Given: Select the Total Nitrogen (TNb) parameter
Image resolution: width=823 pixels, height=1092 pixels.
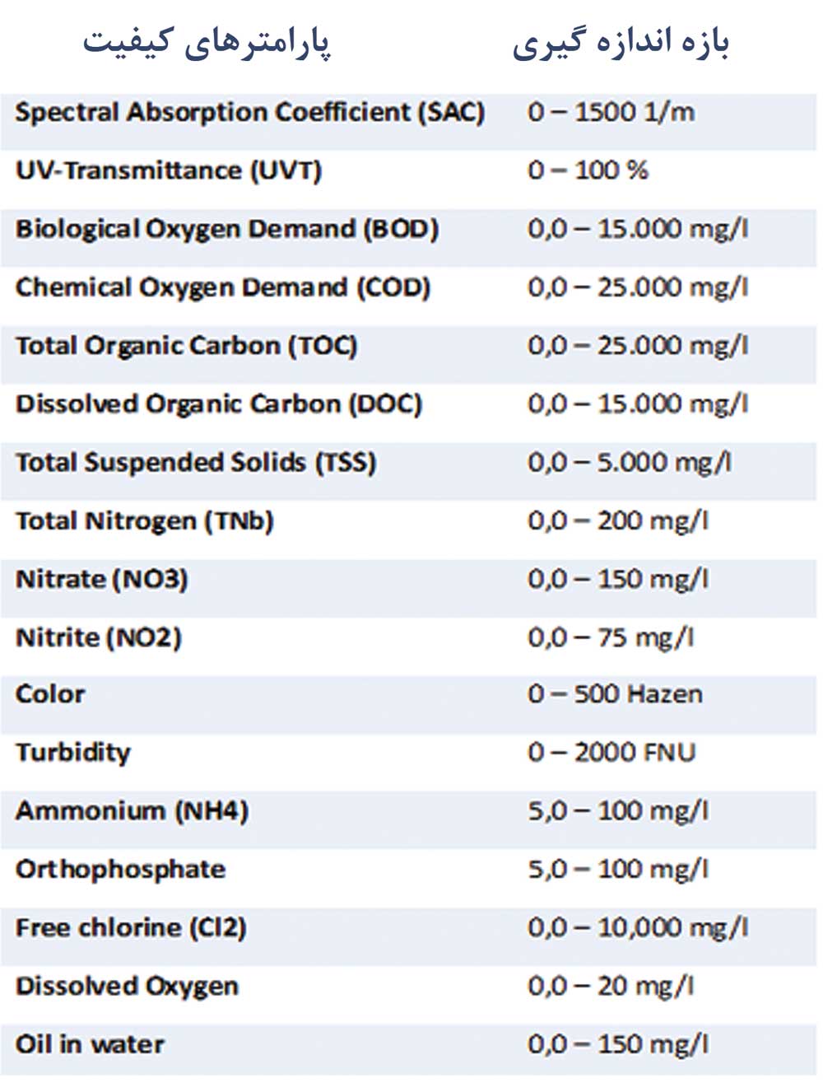Looking at the screenshot, I should pyautogui.click(x=144, y=521).
